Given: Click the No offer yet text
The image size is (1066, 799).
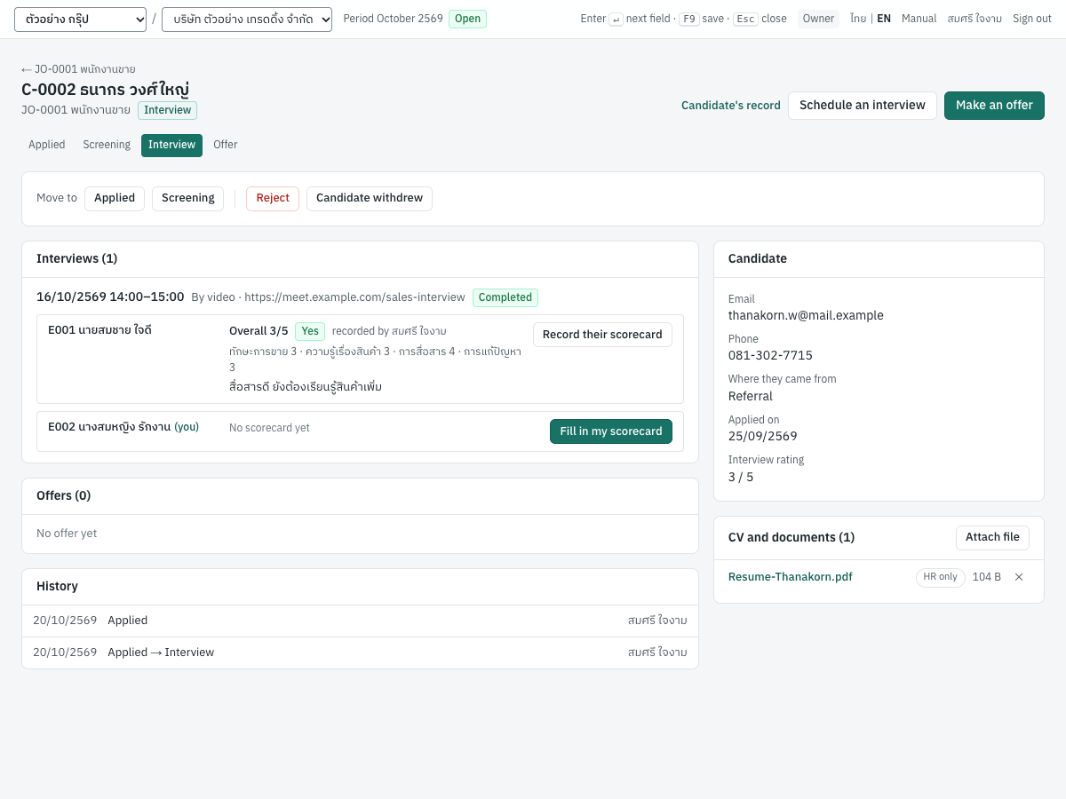Looking at the screenshot, I should (67, 534).
